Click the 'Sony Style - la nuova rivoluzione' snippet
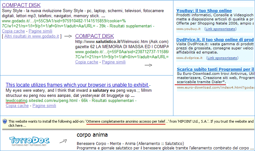This screenshot has width=255, height=151. 83,13
